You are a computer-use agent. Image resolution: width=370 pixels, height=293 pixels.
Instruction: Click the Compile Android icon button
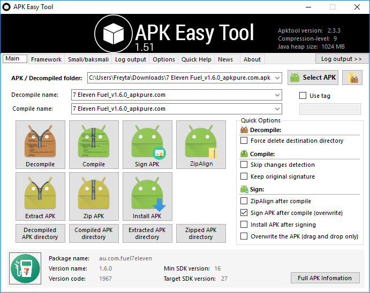point(94,144)
